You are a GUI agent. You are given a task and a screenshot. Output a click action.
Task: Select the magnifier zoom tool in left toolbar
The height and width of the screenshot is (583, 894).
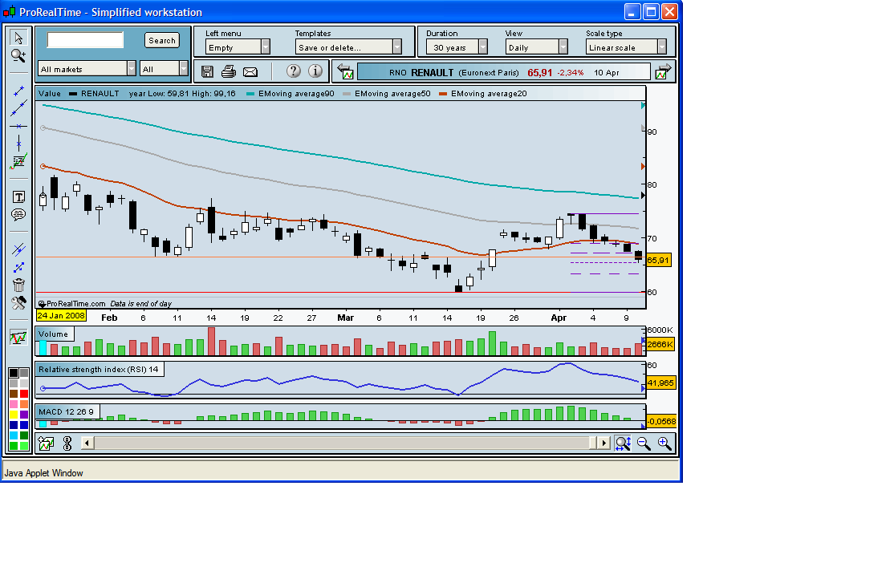pos(18,55)
